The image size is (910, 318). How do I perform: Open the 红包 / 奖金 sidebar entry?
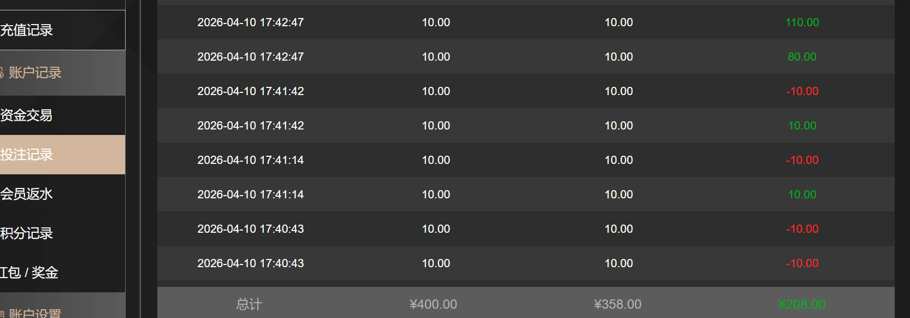[30, 273]
